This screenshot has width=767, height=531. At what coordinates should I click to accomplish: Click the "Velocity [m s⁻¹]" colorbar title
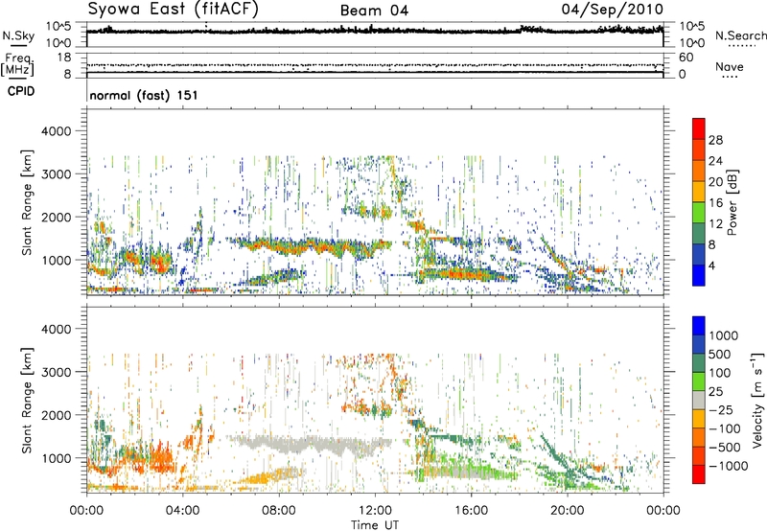tap(757, 400)
